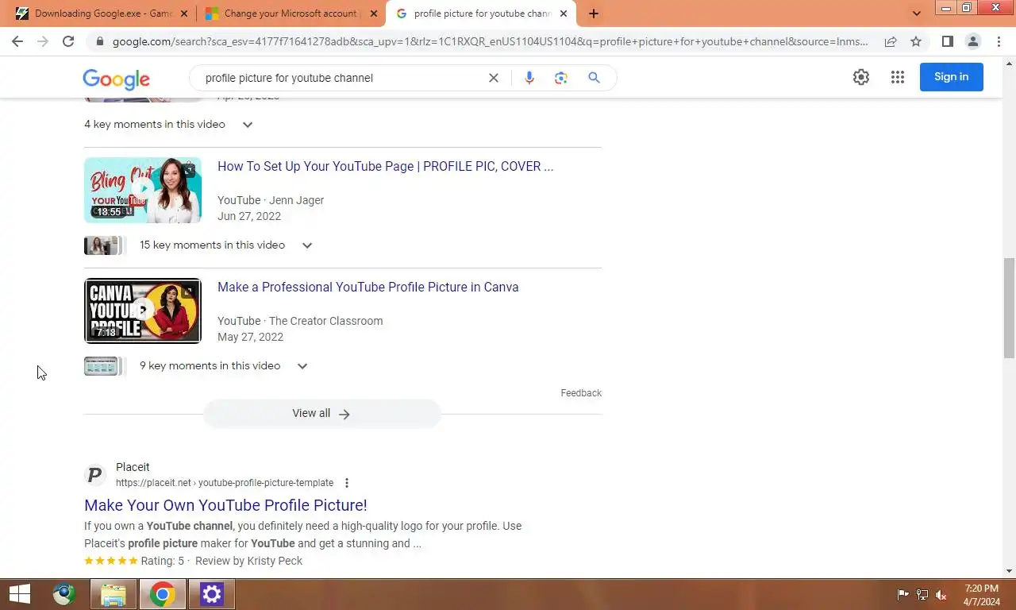
Task: Open Google quick settings gear
Action: 861,77
